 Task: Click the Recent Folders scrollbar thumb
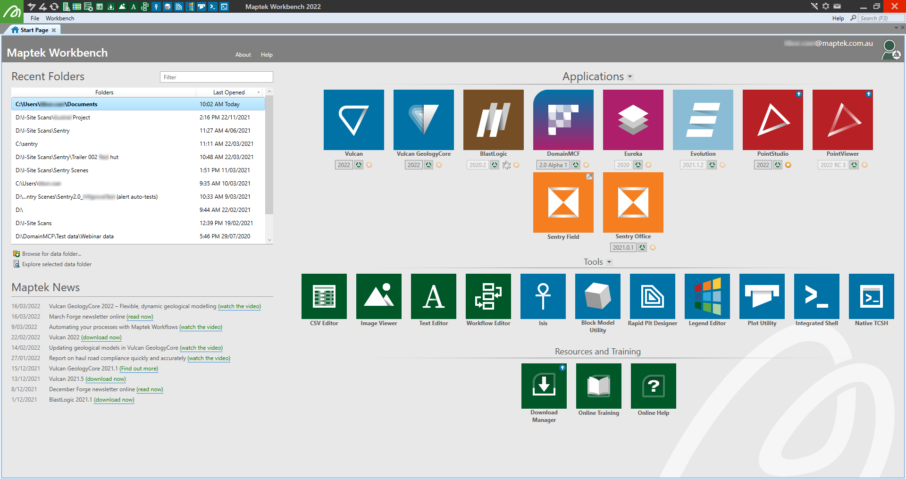pyautogui.click(x=269, y=156)
